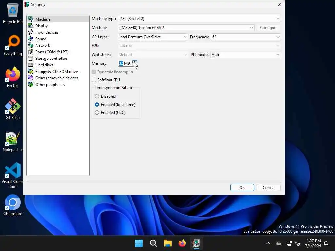Click the Network category icon

(x=31, y=45)
